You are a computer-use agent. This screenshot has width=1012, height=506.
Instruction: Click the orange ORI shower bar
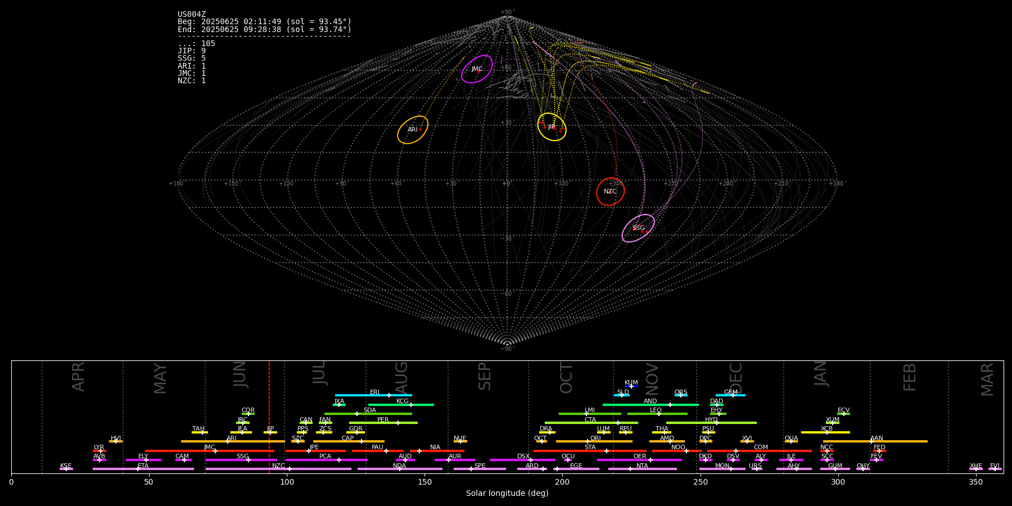pos(594,441)
